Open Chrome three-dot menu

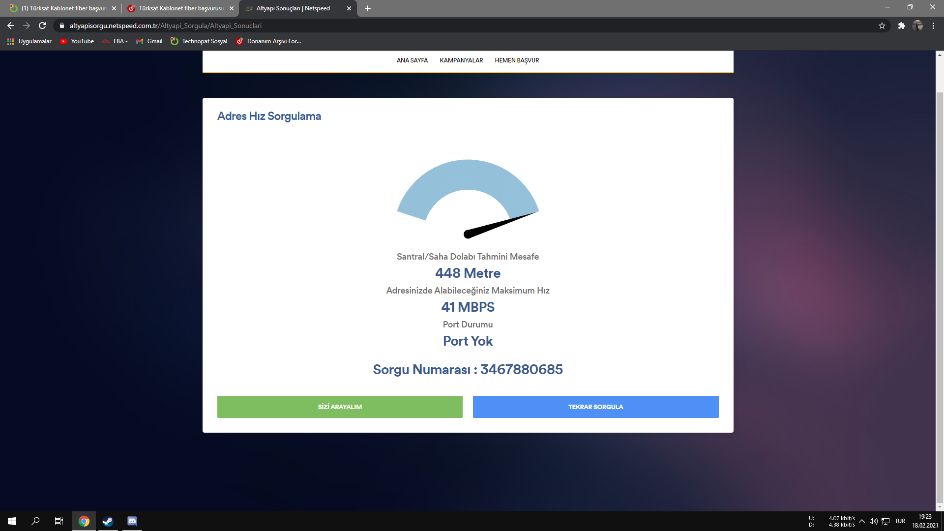pos(933,26)
